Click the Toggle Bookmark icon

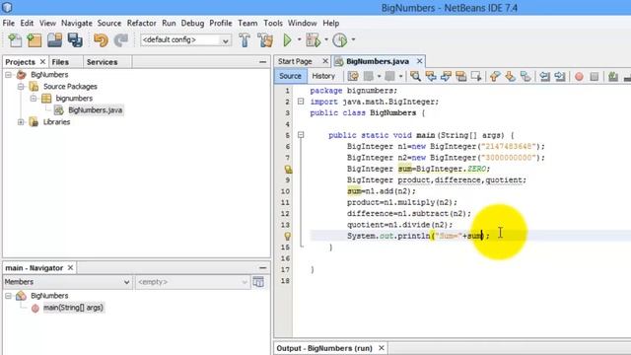[x=526, y=76]
